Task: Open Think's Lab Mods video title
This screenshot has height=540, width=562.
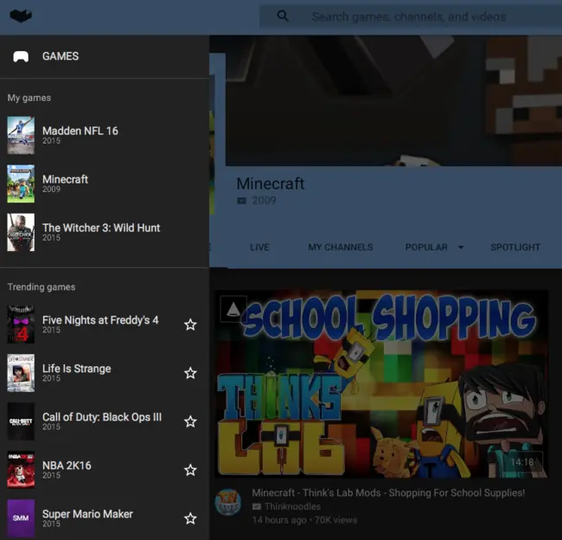Action: (388, 493)
